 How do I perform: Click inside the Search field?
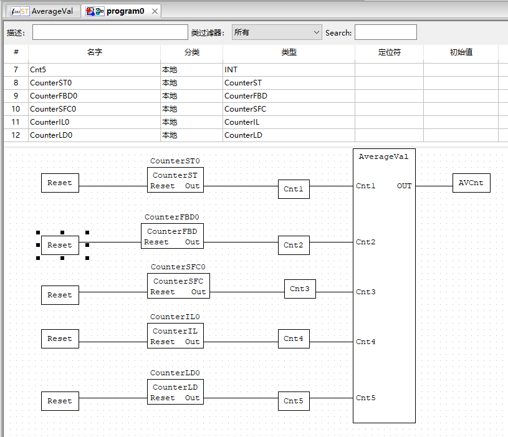(385, 32)
